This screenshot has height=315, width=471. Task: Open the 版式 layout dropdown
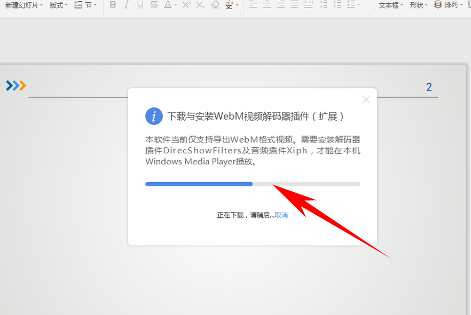point(58,5)
